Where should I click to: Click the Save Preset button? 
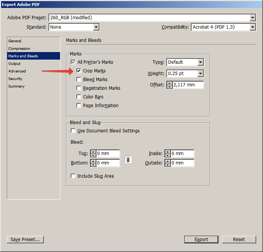pos(25,240)
